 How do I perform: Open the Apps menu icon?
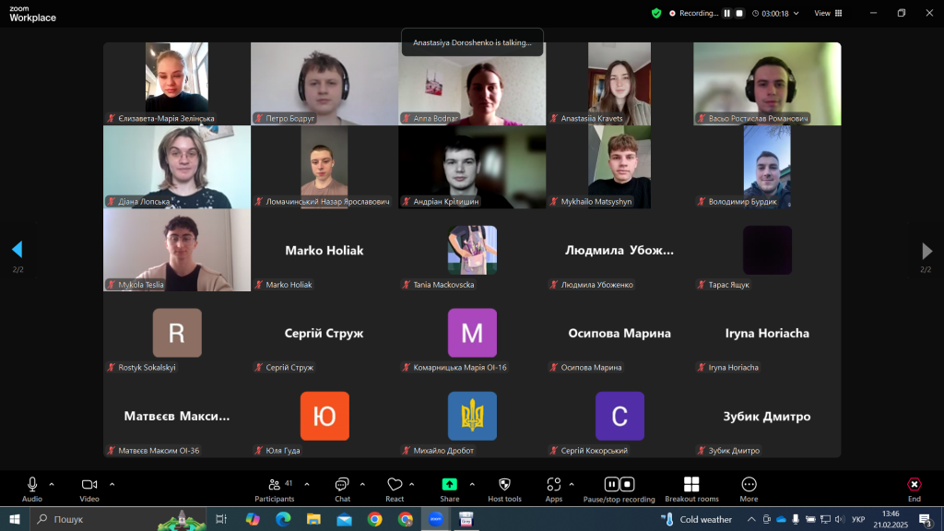tap(553, 486)
